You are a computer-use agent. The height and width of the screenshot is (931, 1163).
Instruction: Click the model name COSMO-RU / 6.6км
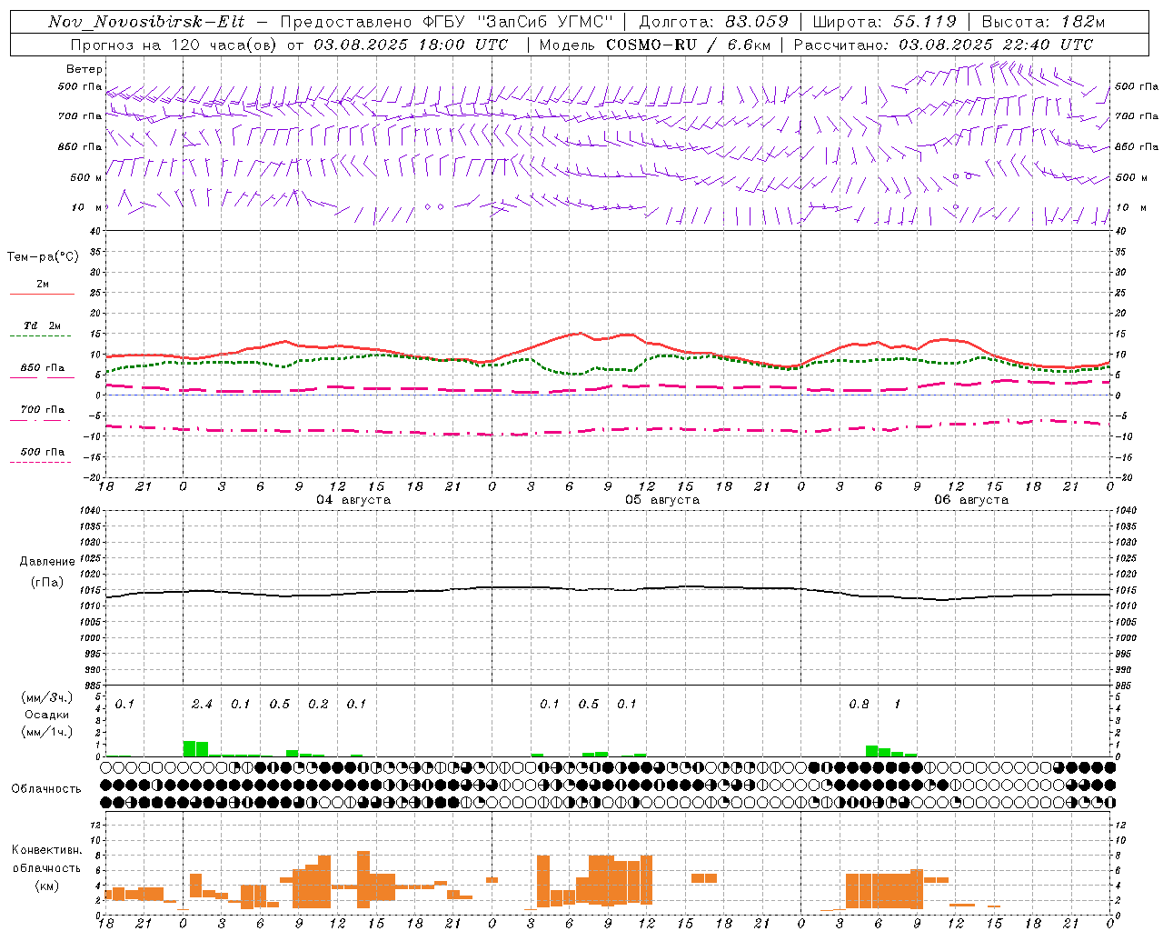coord(688,45)
